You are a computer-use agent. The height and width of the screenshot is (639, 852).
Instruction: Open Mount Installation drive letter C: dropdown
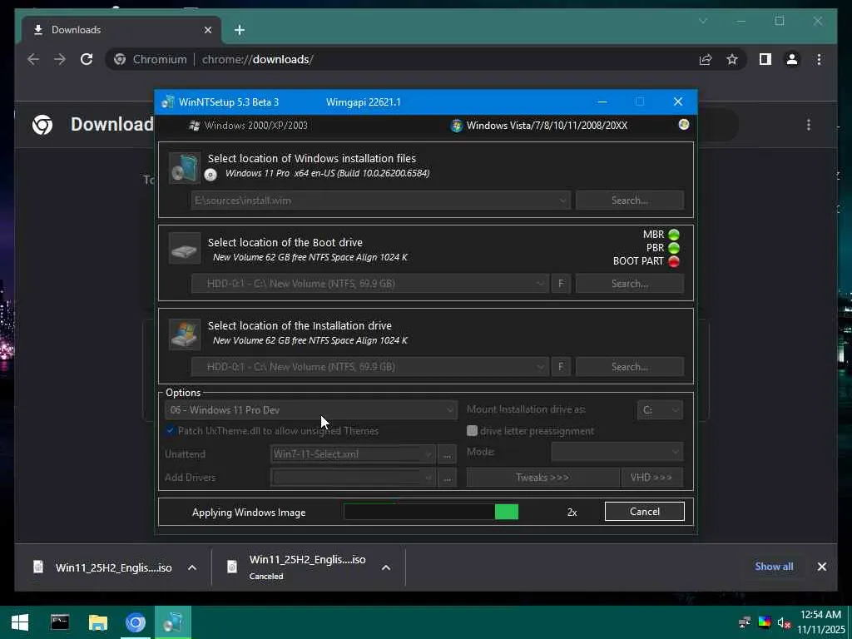(660, 410)
